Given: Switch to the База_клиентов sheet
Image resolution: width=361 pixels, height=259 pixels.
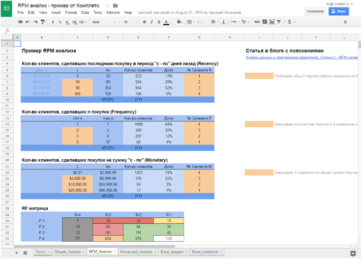Looking at the screenshot, I should tap(205, 252).
